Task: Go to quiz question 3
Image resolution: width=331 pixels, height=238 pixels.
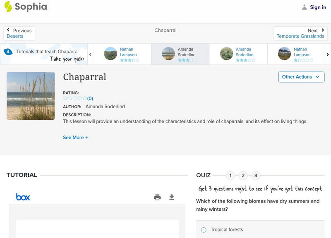Action: point(256,176)
